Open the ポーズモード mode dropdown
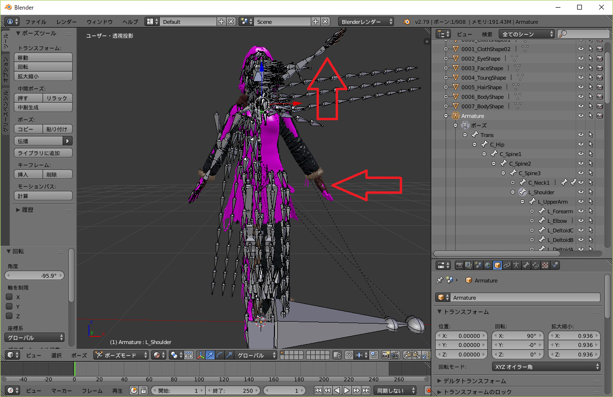The image size is (613, 397). (121, 355)
